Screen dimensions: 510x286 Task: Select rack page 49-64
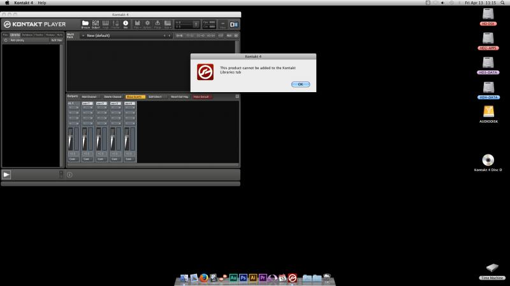(211, 36)
